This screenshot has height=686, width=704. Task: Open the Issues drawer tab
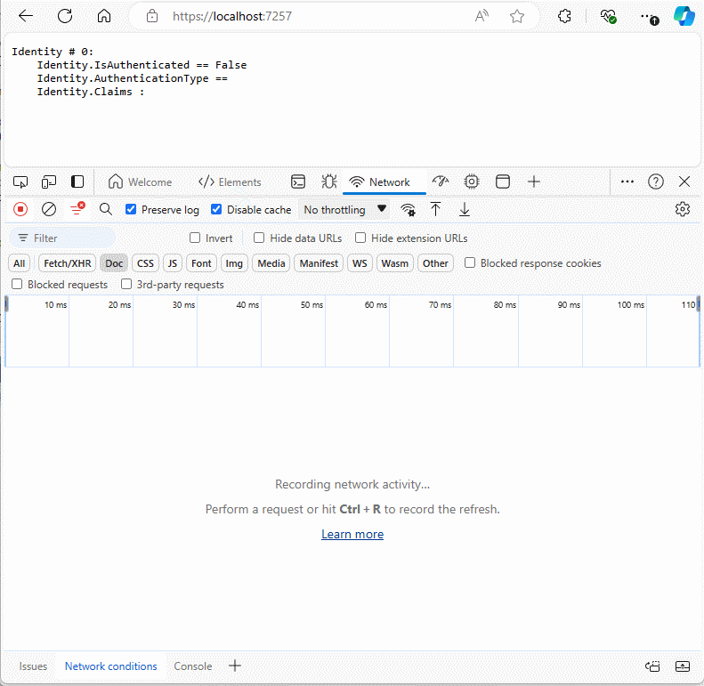point(33,666)
